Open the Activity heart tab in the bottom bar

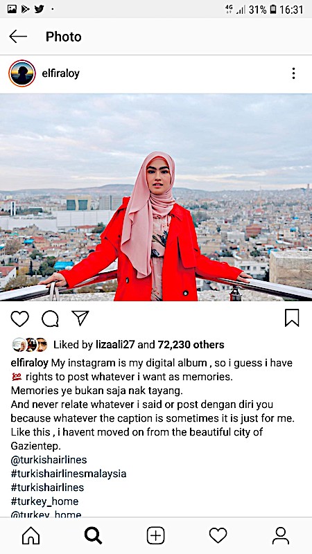[218, 535]
